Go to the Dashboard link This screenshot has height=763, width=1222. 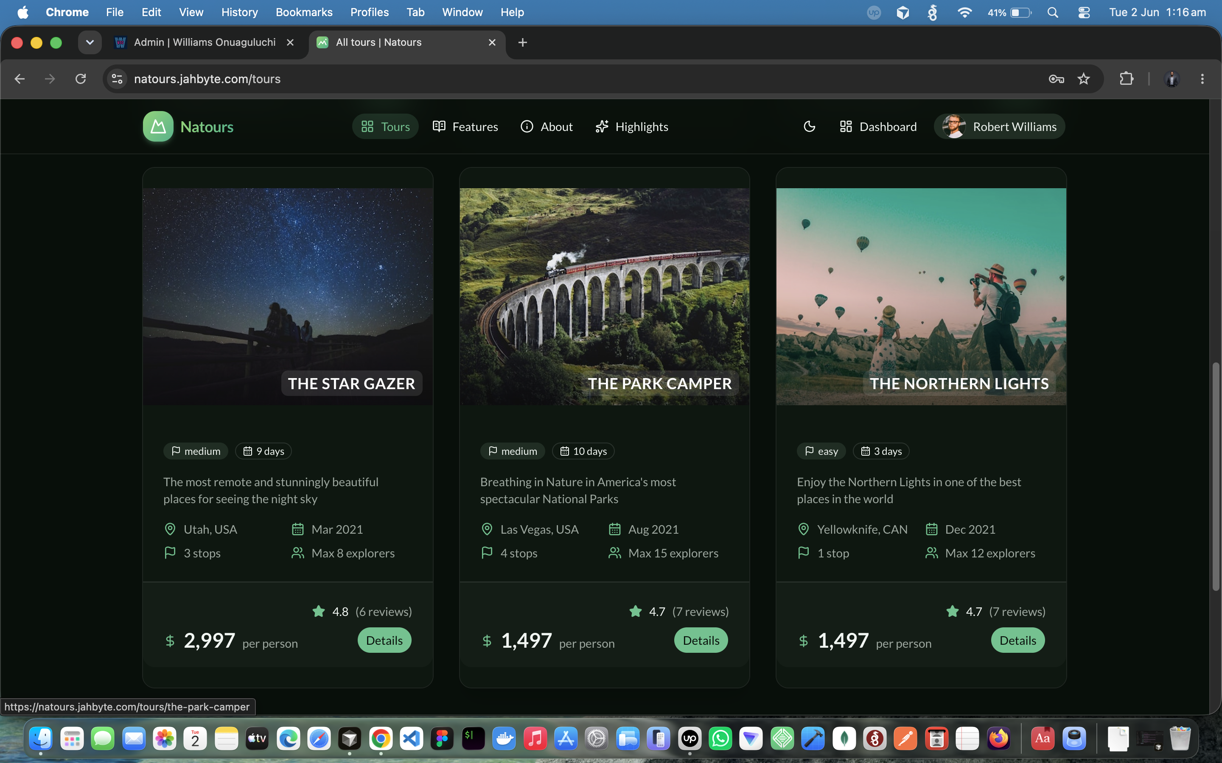point(877,126)
